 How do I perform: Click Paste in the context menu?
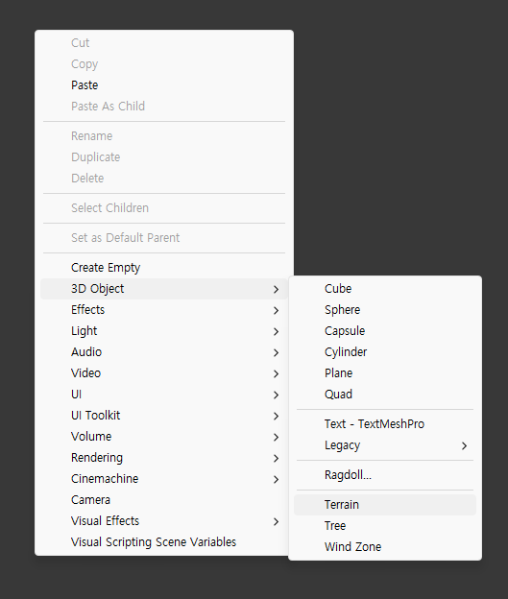164,85
